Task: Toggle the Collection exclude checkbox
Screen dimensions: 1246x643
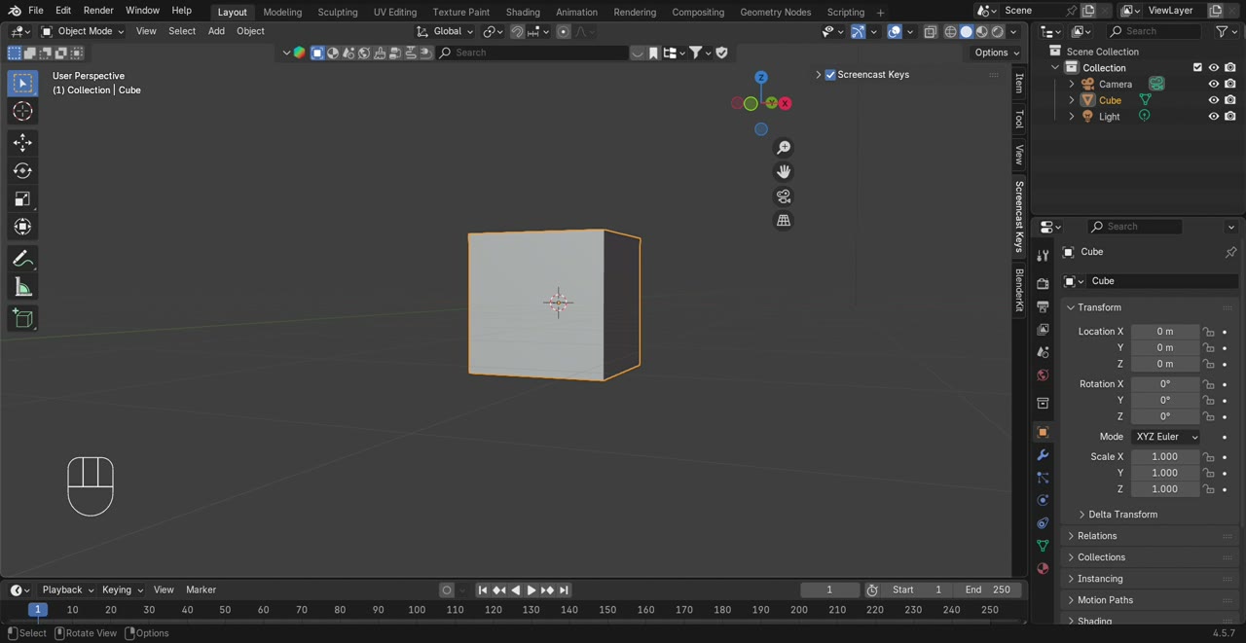Action: tap(1197, 68)
